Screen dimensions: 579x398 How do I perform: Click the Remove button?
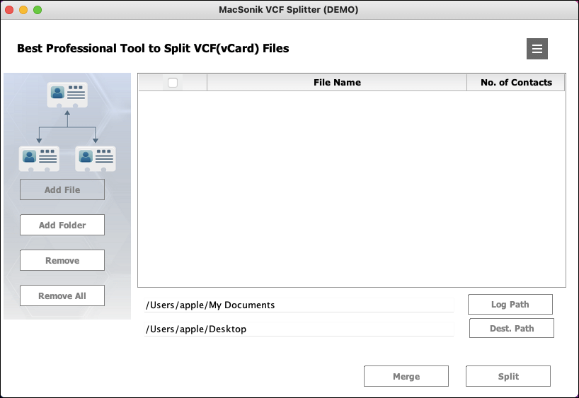point(62,260)
